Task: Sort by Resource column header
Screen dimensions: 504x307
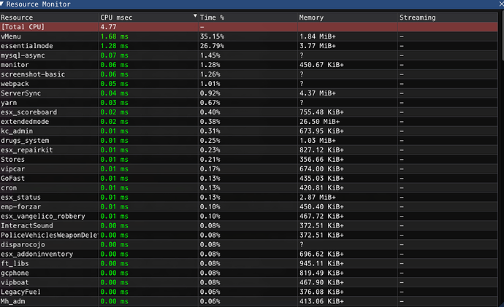Action: pos(17,18)
